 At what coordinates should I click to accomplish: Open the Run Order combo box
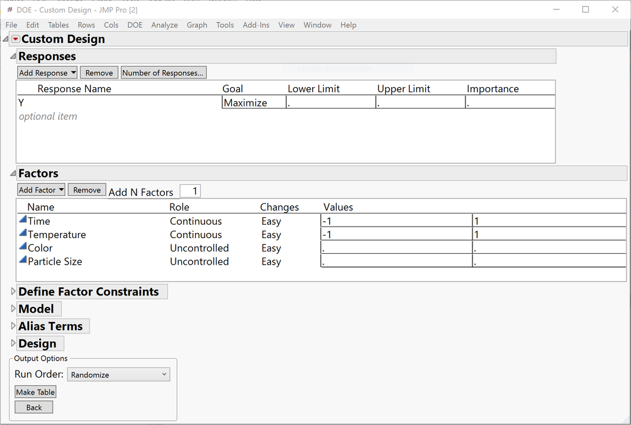(x=119, y=374)
